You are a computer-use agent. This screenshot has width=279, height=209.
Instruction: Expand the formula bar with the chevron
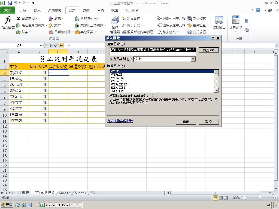pos(277,45)
